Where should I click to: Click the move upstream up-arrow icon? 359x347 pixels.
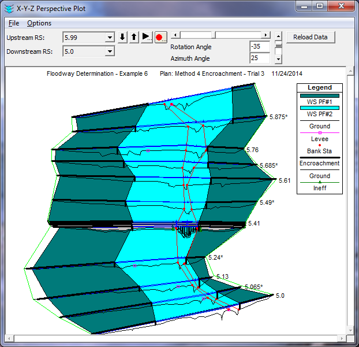[x=134, y=37]
